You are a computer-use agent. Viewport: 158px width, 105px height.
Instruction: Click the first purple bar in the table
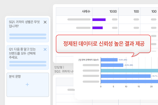99,20
